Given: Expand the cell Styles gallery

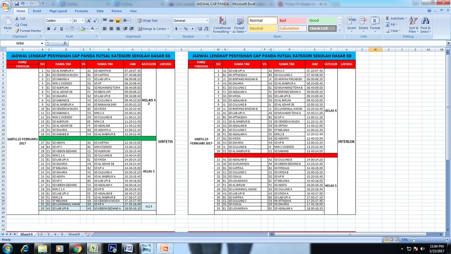Looking at the screenshot, I should pos(340,30).
